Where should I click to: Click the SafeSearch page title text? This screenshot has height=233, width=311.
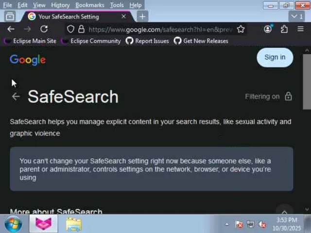point(73,97)
